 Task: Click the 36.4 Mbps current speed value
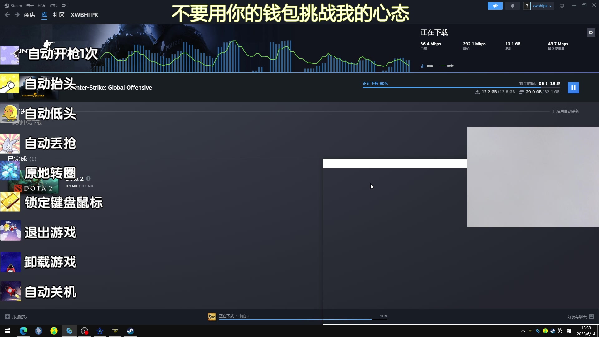431,44
